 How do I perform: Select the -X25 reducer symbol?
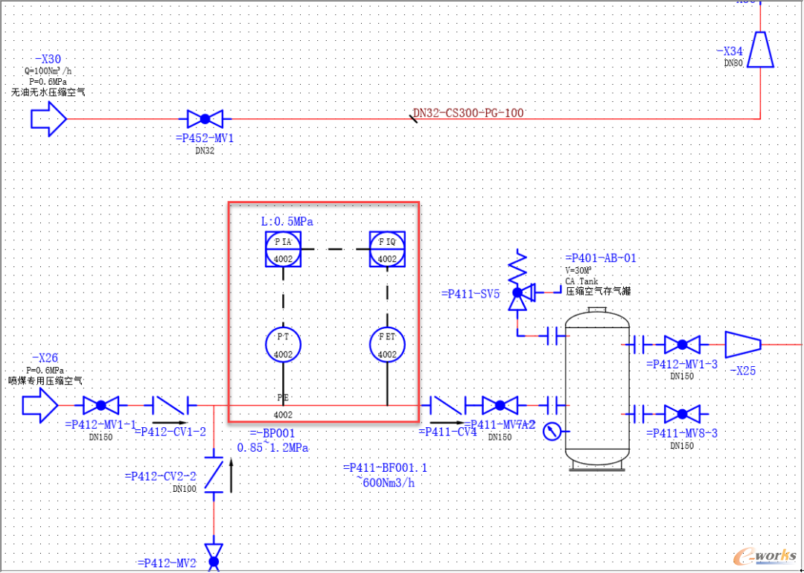click(x=743, y=345)
